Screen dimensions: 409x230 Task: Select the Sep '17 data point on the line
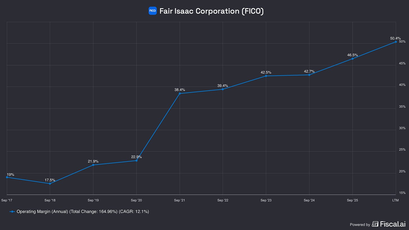7,177
